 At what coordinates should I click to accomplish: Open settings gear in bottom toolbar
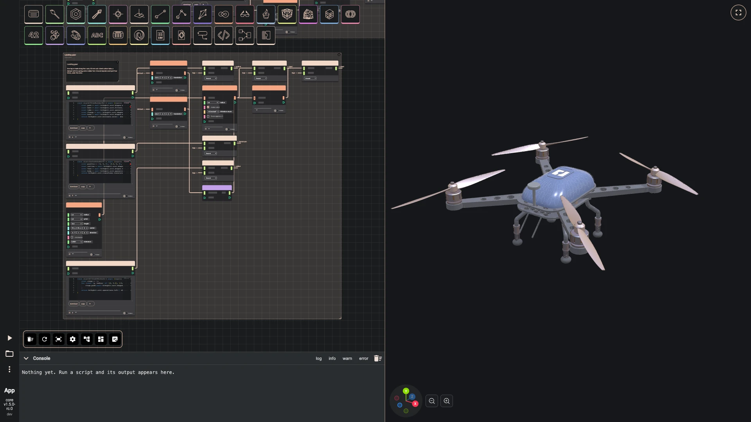[73, 339]
